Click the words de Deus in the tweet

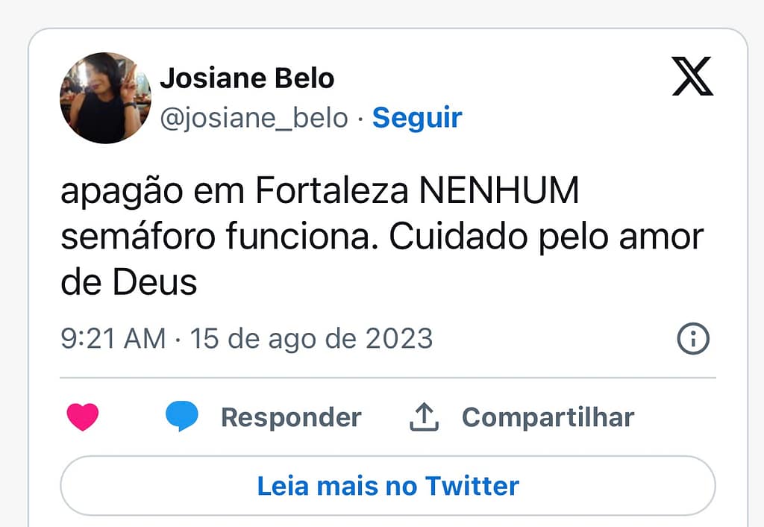pos(128,283)
